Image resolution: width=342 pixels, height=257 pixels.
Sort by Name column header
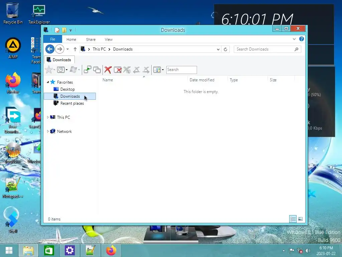[144, 80]
